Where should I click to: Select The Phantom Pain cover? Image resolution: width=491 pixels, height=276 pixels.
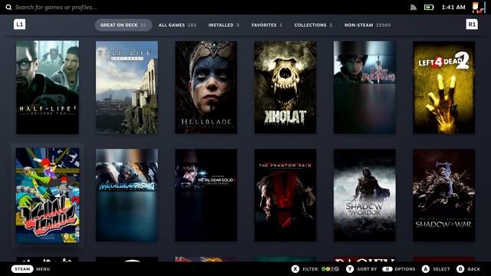(285, 195)
